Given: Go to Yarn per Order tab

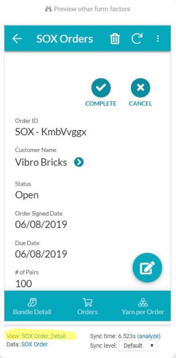Looking at the screenshot, I should coord(143,306).
